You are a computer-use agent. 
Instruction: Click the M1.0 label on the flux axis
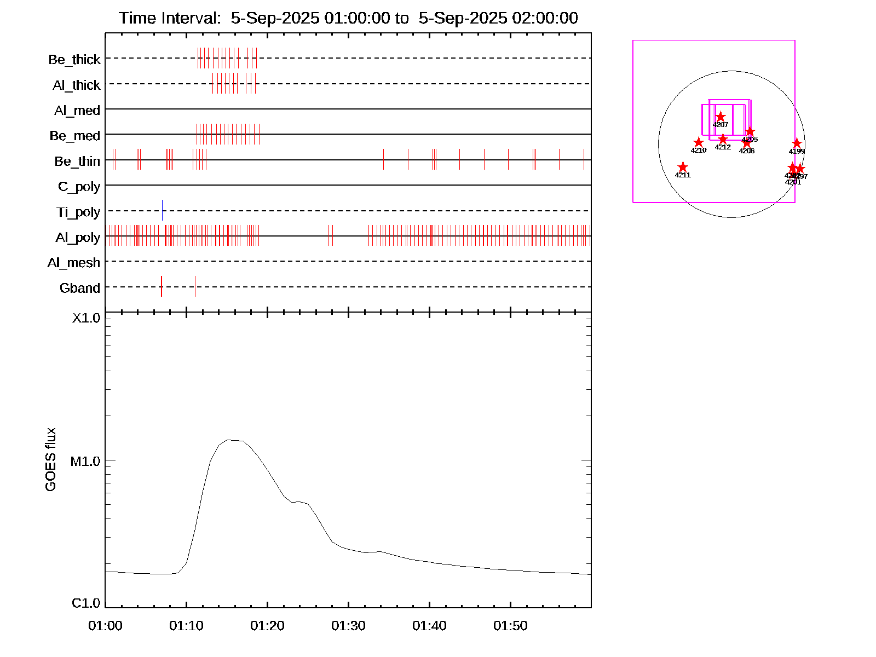coord(85,462)
